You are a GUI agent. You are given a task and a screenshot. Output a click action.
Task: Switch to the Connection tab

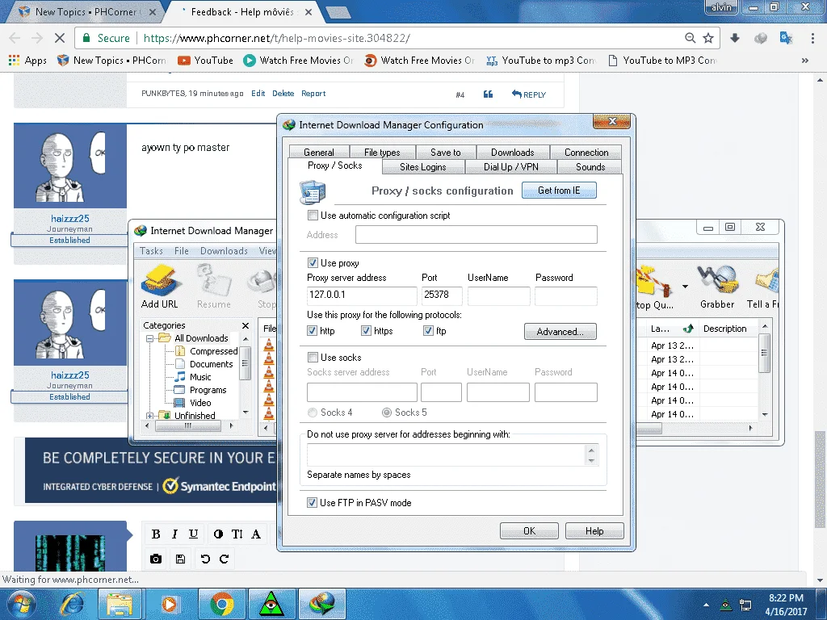586,152
